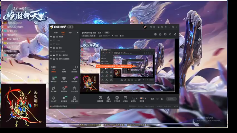Select the 图片-聊天框 source row
This screenshot has width=237, height=133.
point(65,55)
